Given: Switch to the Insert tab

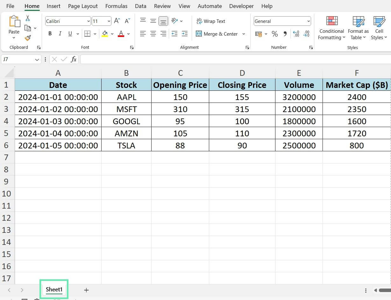Looking at the screenshot, I should click(53, 6).
